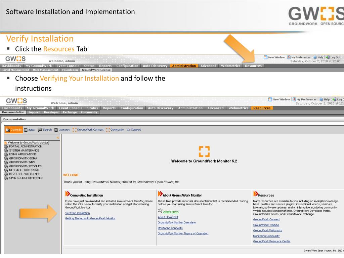Screen dimensions: 344x258
Task: Open GroundWork Connect in the Documentation toolbar
Action: (88, 130)
